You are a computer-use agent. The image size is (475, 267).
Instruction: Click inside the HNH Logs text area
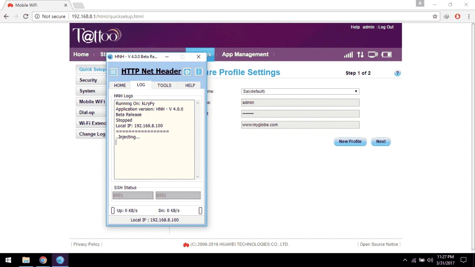(154, 139)
